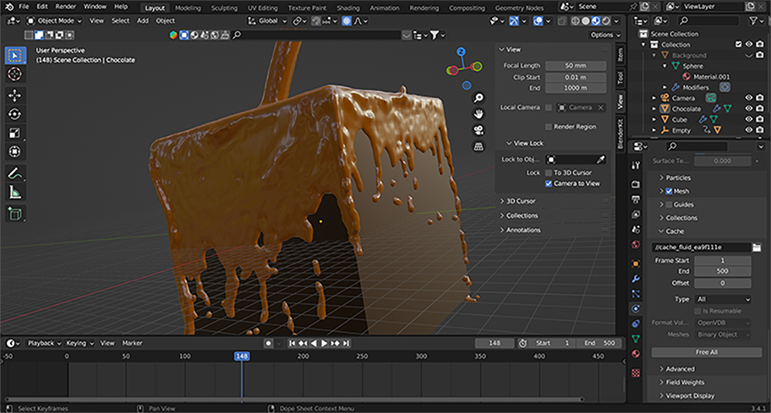Viewport: 771px width, 413px height.
Task: Open the cache Type dropdown
Action: pos(722,299)
